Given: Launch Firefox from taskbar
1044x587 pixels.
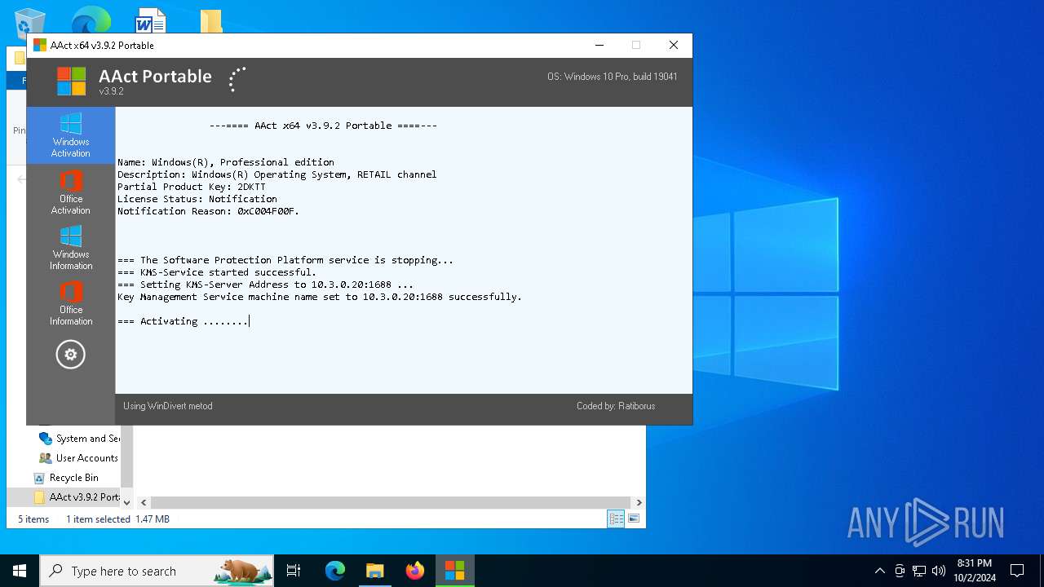Looking at the screenshot, I should 415,571.
